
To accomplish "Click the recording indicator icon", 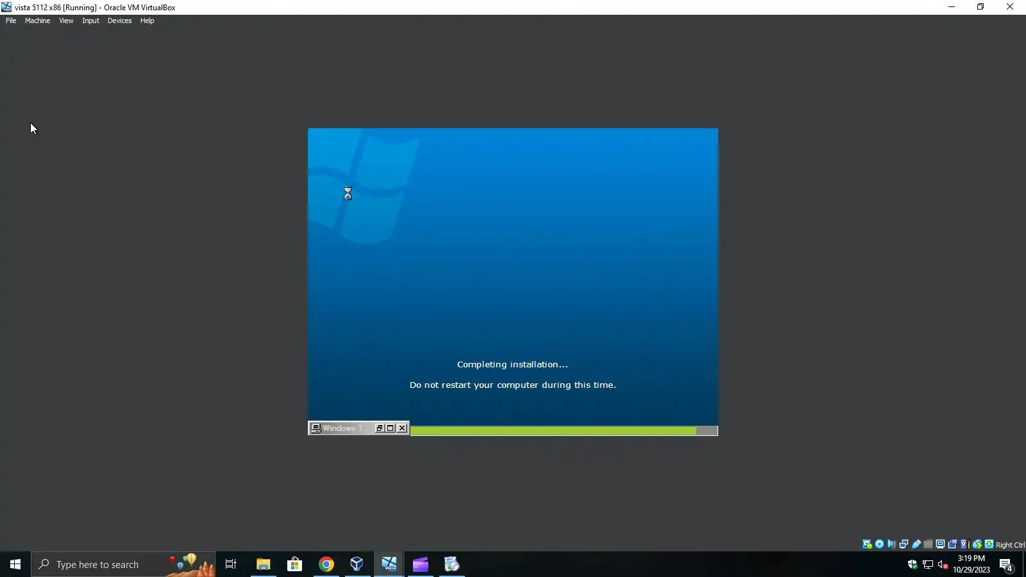I will pyautogui.click(x=952, y=544).
